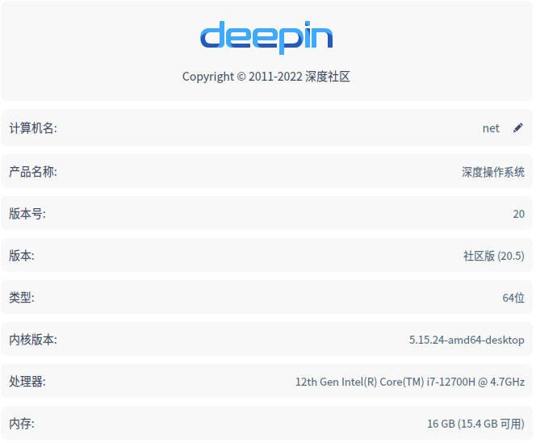Select the processor value 'i7-12700H @ 4.7GHz'
The width and height of the screenshot is (536, 443).
coord(475,382)
